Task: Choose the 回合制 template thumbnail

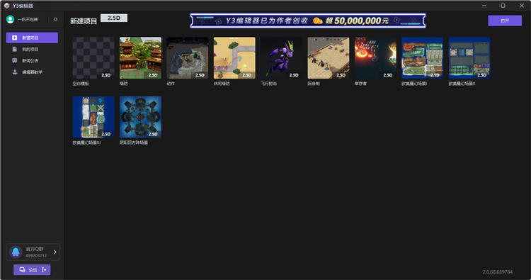Action: point(329,58)
